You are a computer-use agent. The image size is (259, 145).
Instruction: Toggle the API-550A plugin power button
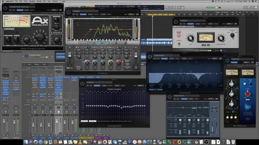point(227,60)
